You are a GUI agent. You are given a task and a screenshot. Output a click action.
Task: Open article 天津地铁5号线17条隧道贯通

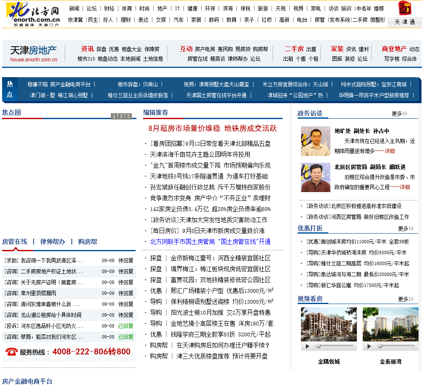(209, 176)
